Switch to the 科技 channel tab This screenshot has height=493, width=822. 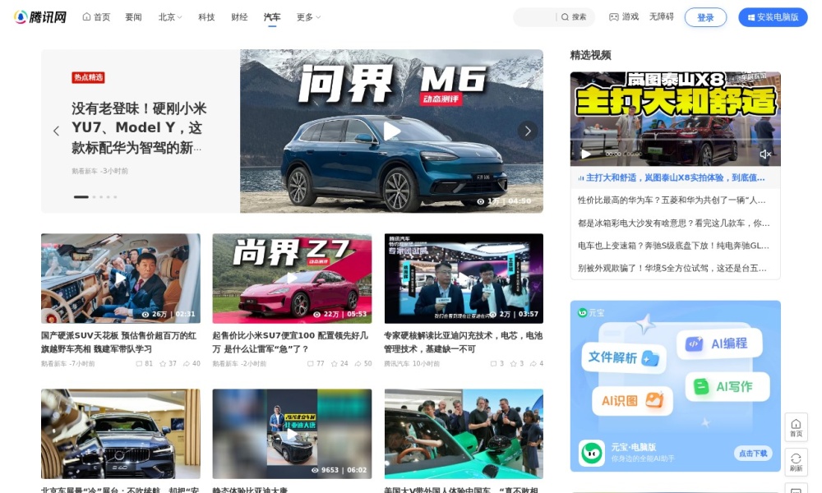[x=205, y=16]
